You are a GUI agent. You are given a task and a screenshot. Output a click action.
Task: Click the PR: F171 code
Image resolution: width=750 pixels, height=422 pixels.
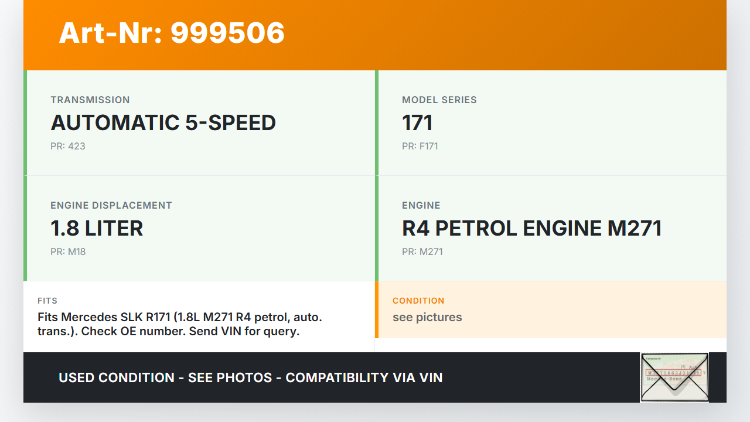point(420,146)
